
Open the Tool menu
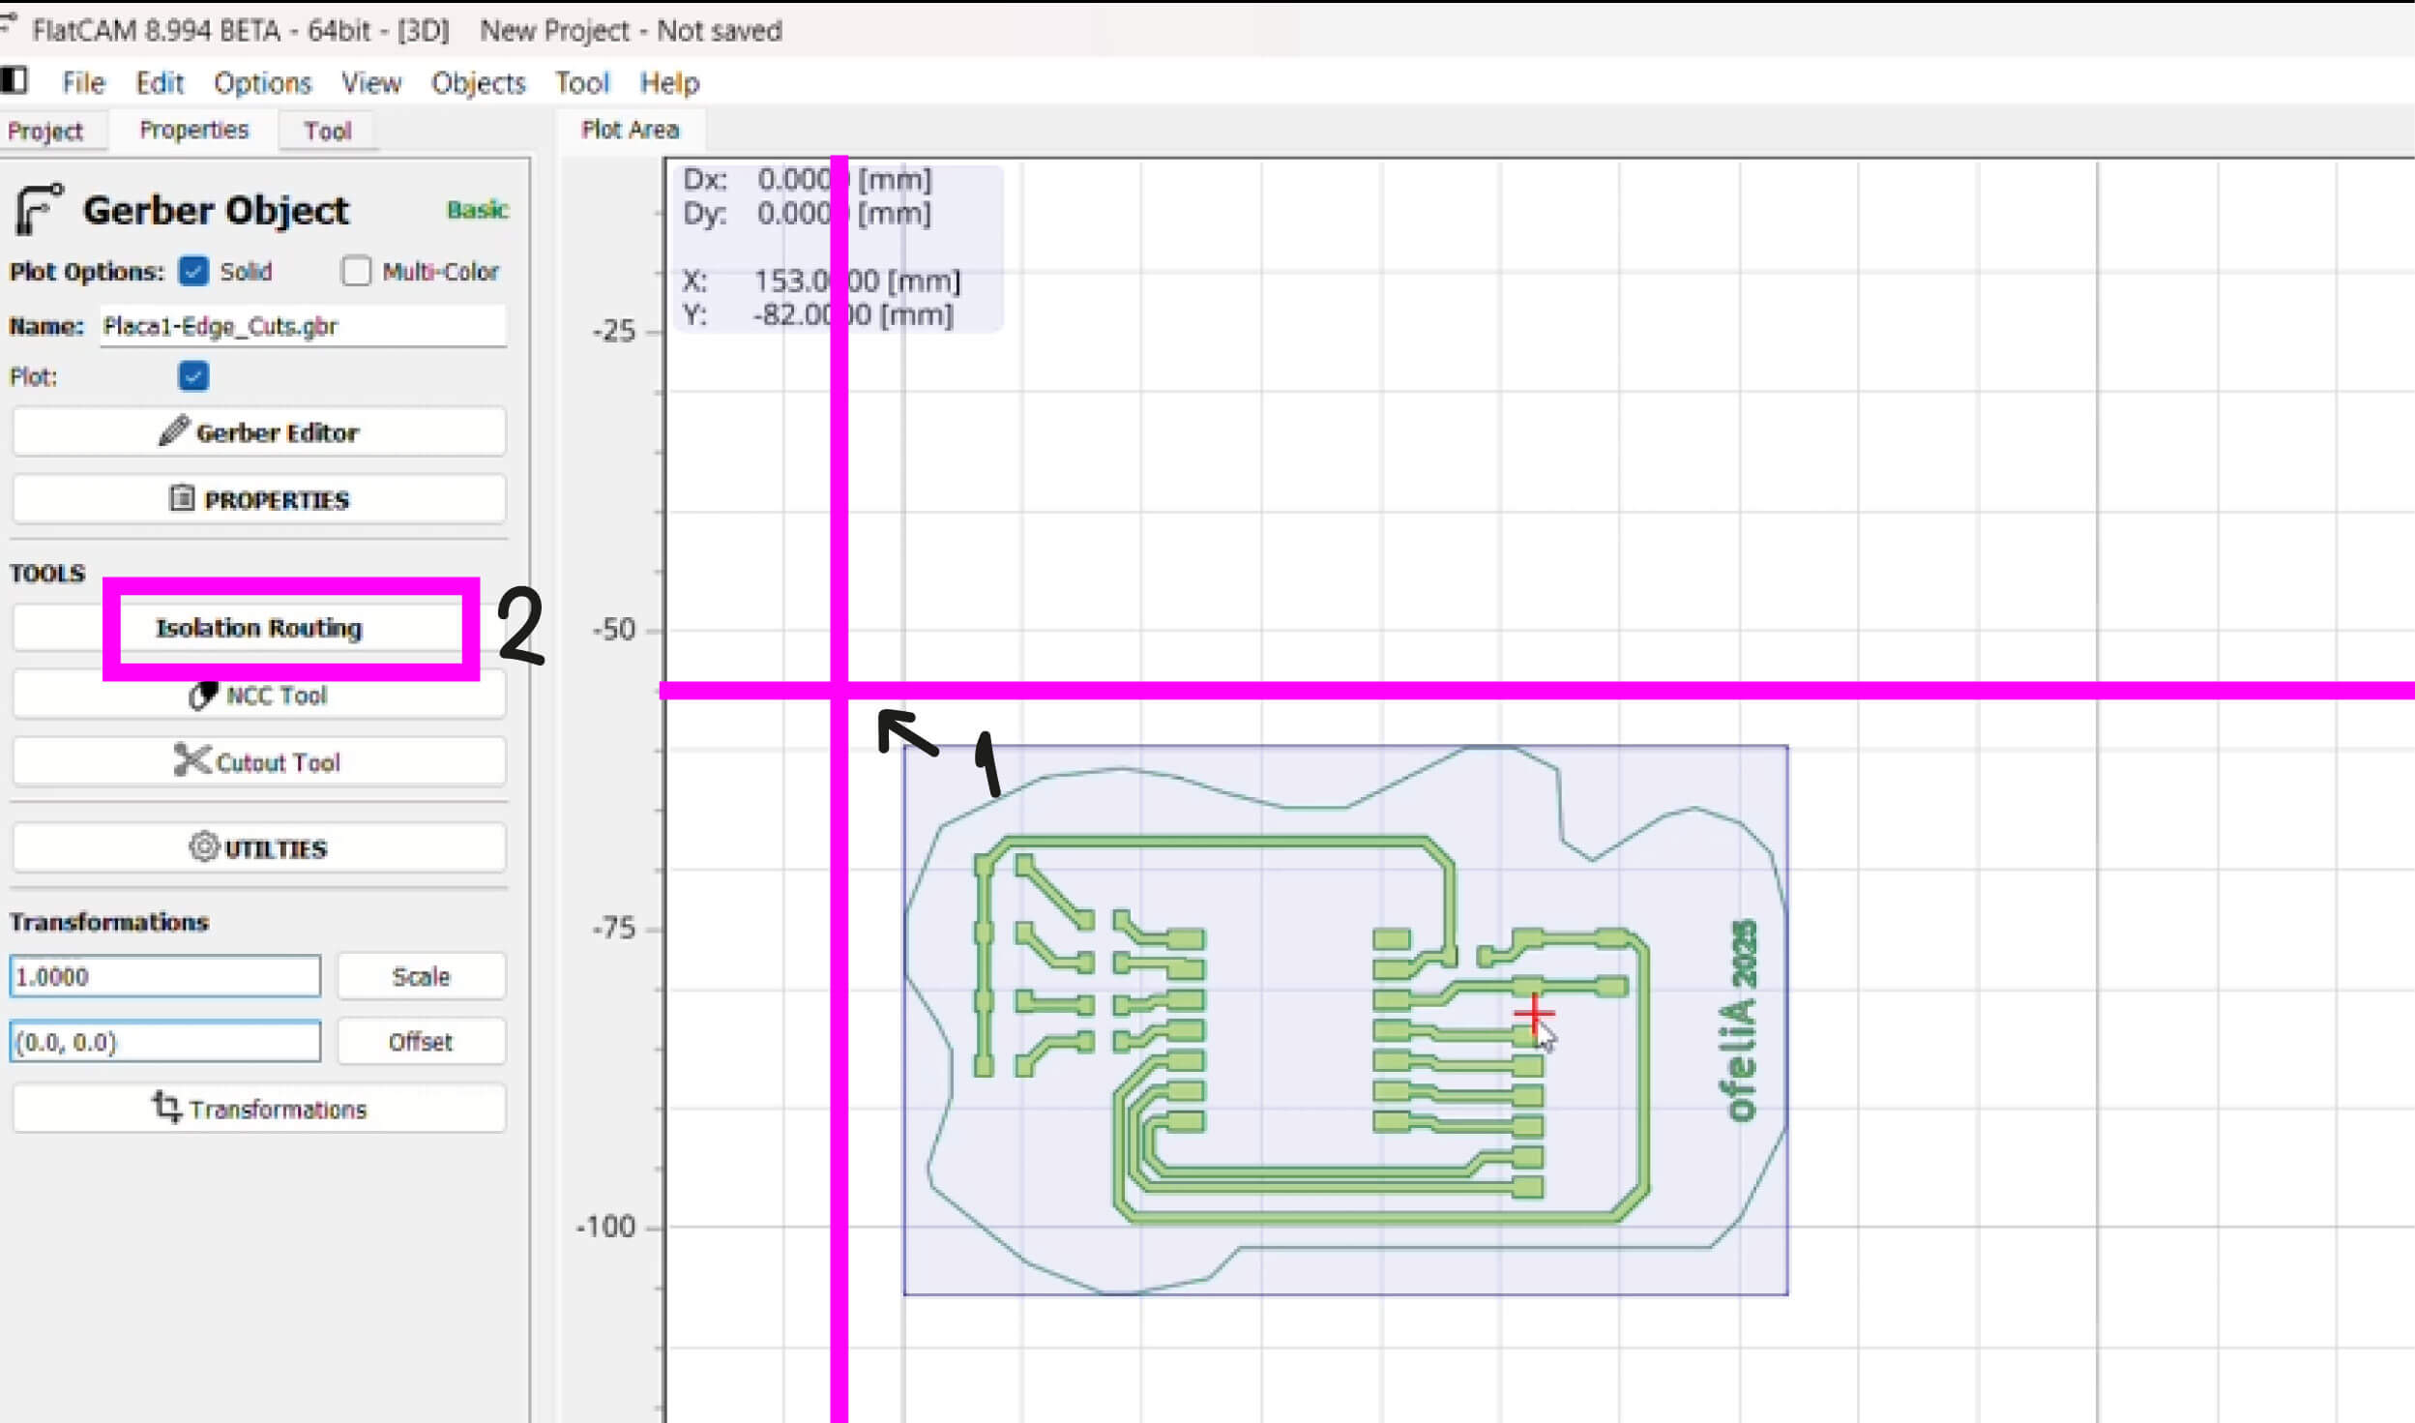(582, 83)
